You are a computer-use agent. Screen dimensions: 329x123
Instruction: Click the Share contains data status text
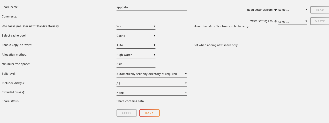pyautogui.click(x=130, y=101)
